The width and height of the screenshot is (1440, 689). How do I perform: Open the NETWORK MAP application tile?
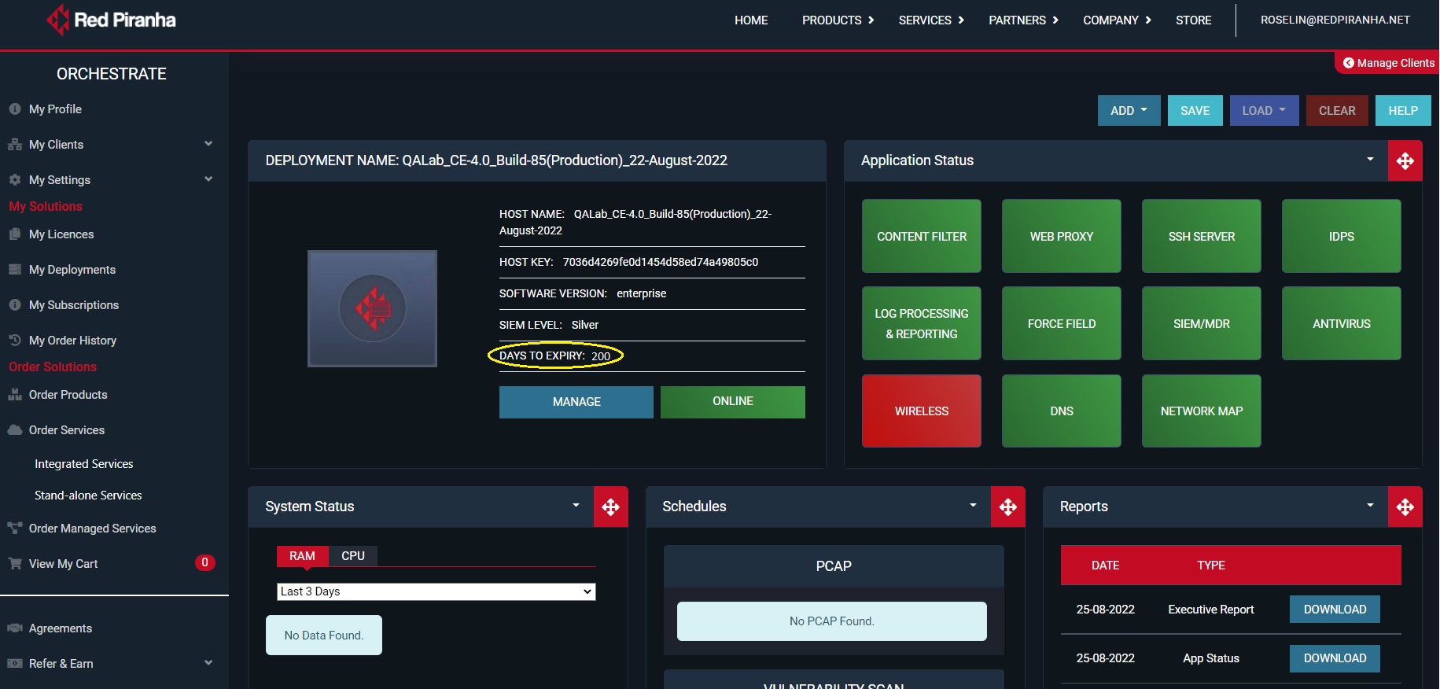[1202, 411]
